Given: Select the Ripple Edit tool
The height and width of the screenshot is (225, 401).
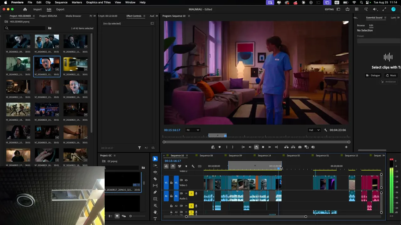Looking at the screenshot, I should click(x=155, y=172).
